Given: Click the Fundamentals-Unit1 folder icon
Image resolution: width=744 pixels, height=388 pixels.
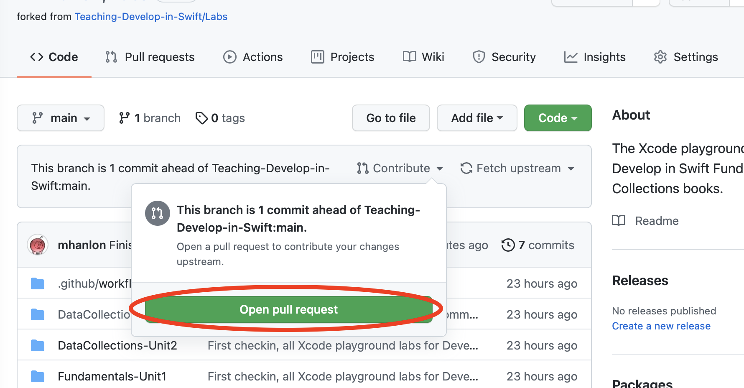Looking at the screenshot, I should (38, 376).
